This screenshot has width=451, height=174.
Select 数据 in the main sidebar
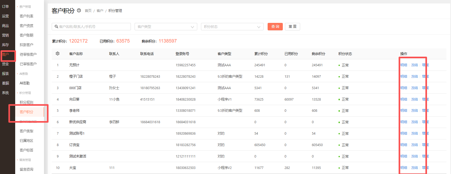pyautogui.click(x=5, y=83)
